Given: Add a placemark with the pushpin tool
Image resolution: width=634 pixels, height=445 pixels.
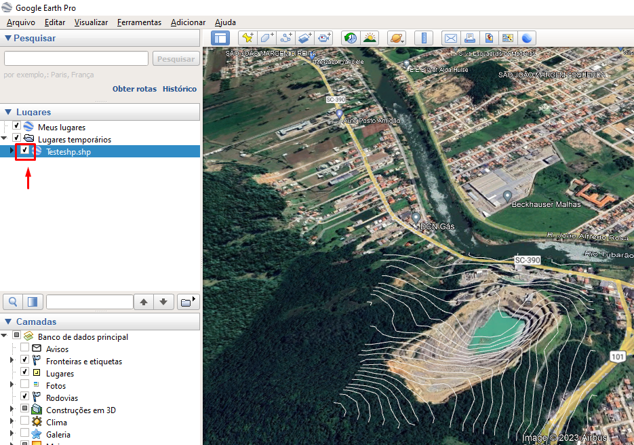Looking at the screenshot, I should (x=247, y=39).
